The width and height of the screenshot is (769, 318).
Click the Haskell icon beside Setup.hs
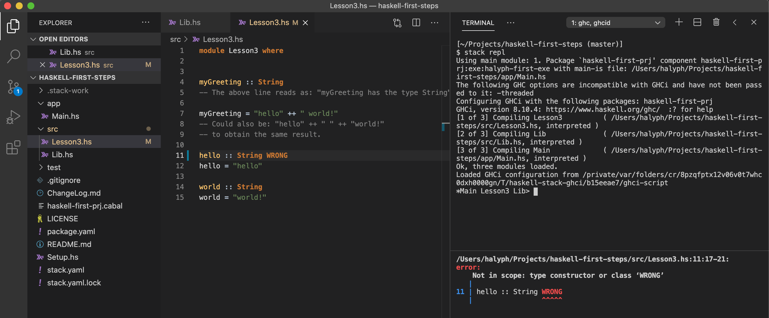click(40, 257)
